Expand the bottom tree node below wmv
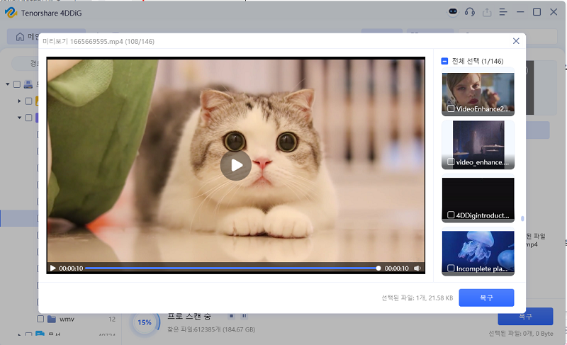The image size is (567, 345). click(x=20, y=334)
